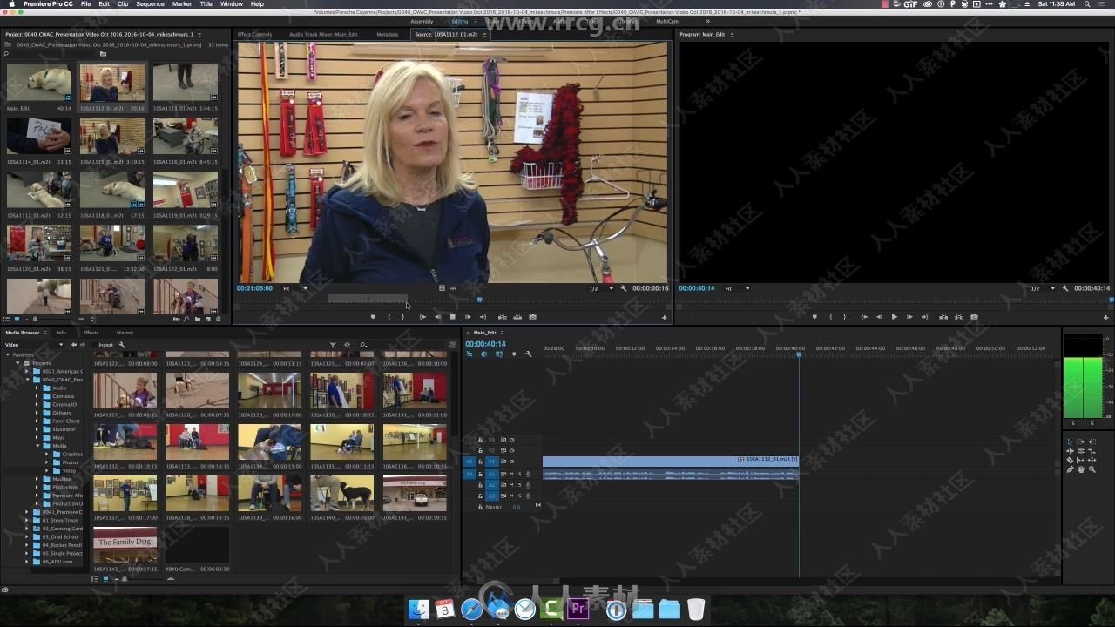Click timeline timecode 00:00:40:14

point(486,344)
